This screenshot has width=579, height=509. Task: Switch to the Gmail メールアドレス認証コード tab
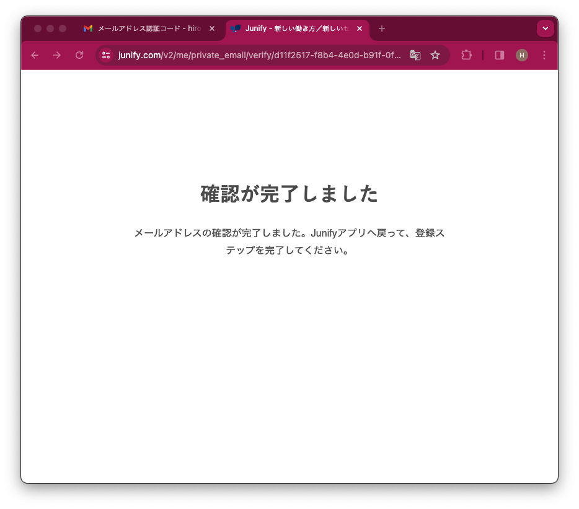(x=149, y=28)
